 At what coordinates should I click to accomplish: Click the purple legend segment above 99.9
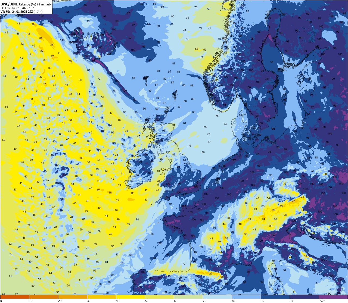[x=333, y=297]
